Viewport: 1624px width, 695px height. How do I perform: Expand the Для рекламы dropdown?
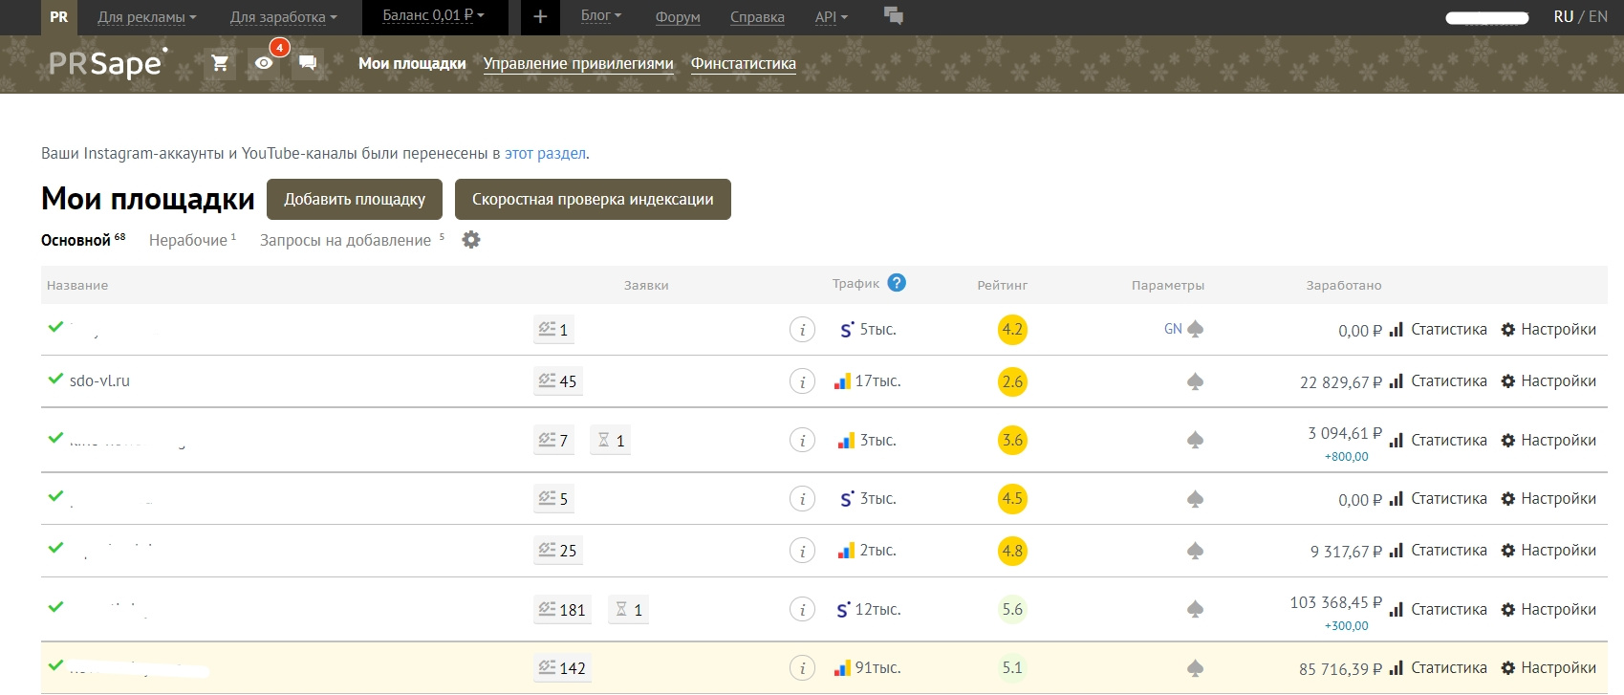click(147, 17)
